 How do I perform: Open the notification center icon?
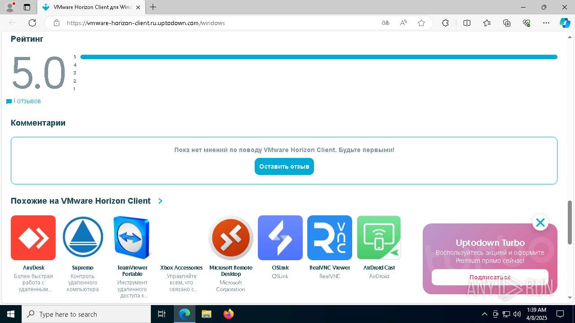tap(561, 314)
